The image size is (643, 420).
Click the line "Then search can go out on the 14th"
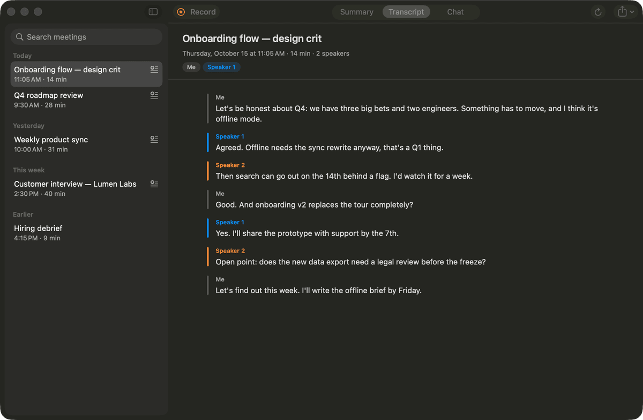point(344,176)
